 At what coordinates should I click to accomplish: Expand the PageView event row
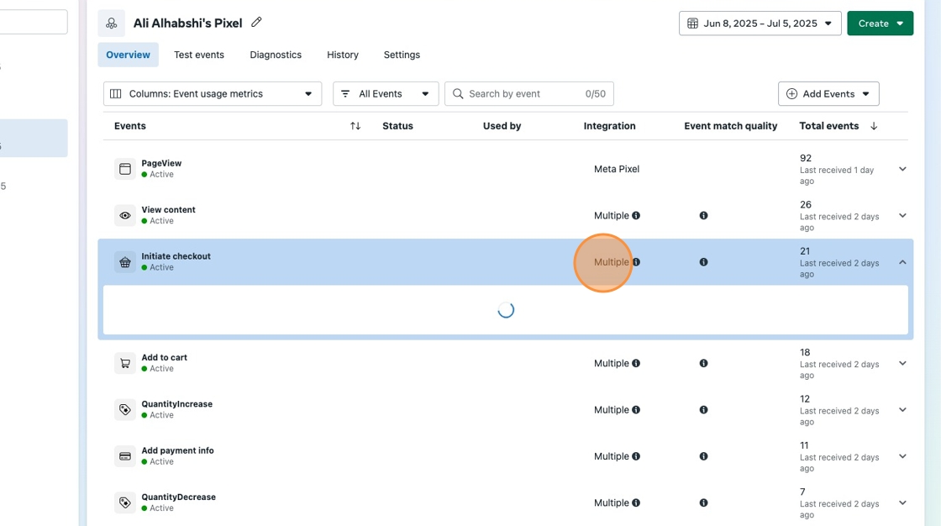[902, 169]
